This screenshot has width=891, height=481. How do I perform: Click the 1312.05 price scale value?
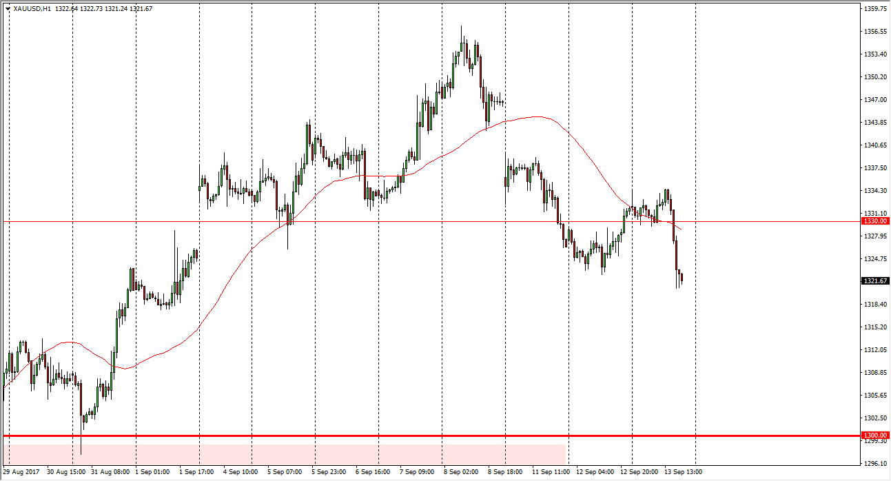(874, 350)
